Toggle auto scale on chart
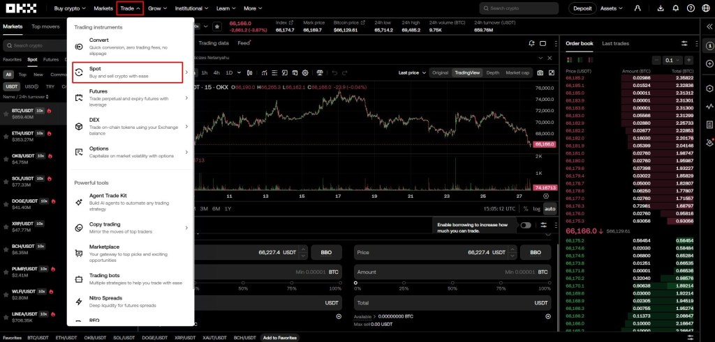The height and width of the screenshot is (342, 715). coord(550,209)
